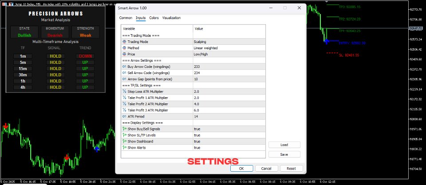Click the Reset button
This screenshot has height=185, width=426.
tap(291, 169)
